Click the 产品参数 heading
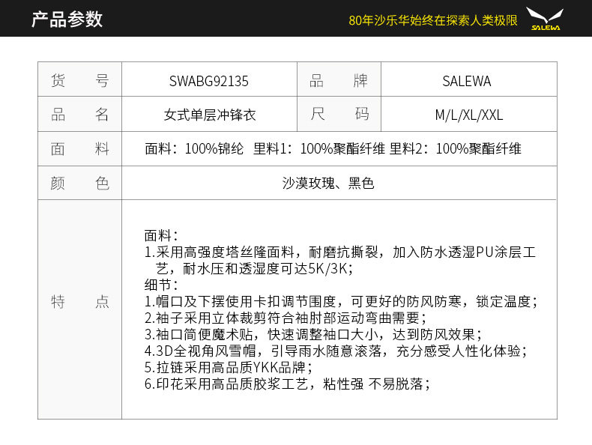592x445 pixels. (x=67, y=19)
